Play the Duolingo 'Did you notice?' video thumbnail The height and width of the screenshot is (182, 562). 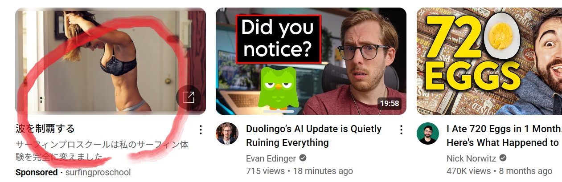(311, 61)
